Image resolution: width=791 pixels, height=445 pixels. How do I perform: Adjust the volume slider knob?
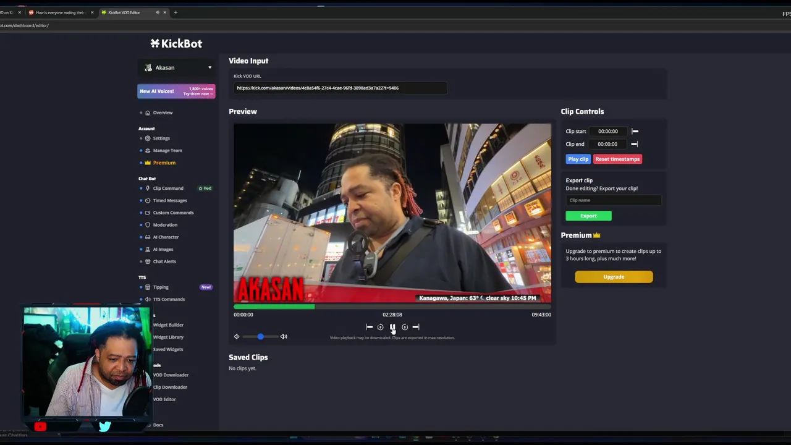pos(260,337)
